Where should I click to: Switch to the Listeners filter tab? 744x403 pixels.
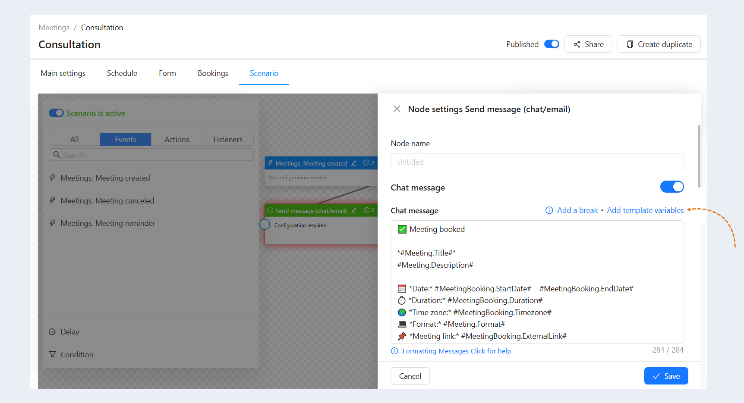[228, 139]
